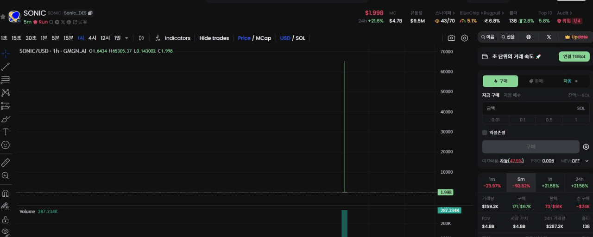
Task: Open the website globe icon under the SONIC name
Action: pos(69,22)
